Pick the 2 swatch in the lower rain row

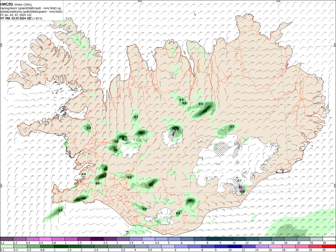(x=87, y=246)
